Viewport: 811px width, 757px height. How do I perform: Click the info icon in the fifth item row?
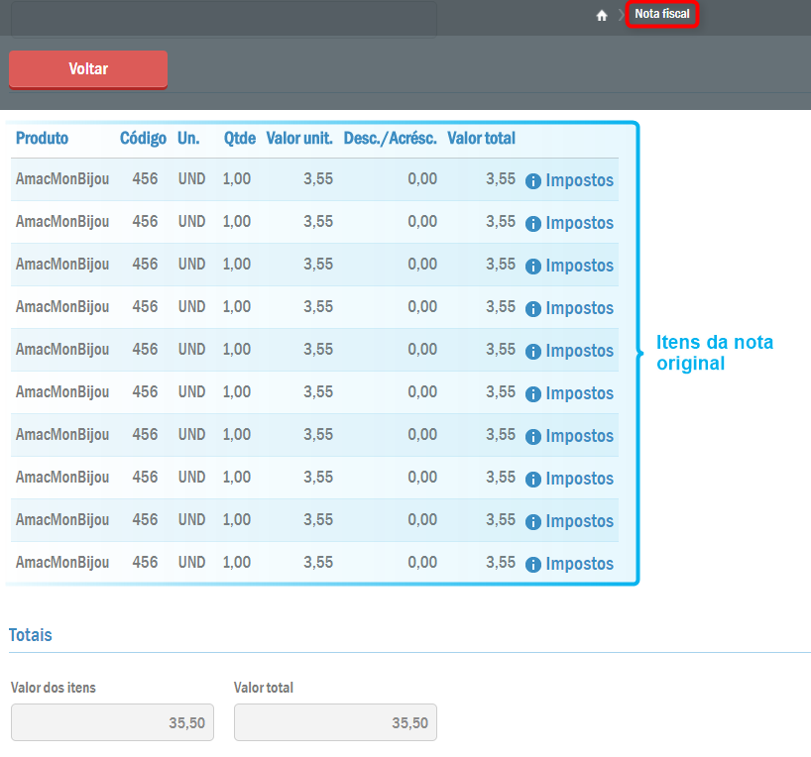tap(533, 352)
